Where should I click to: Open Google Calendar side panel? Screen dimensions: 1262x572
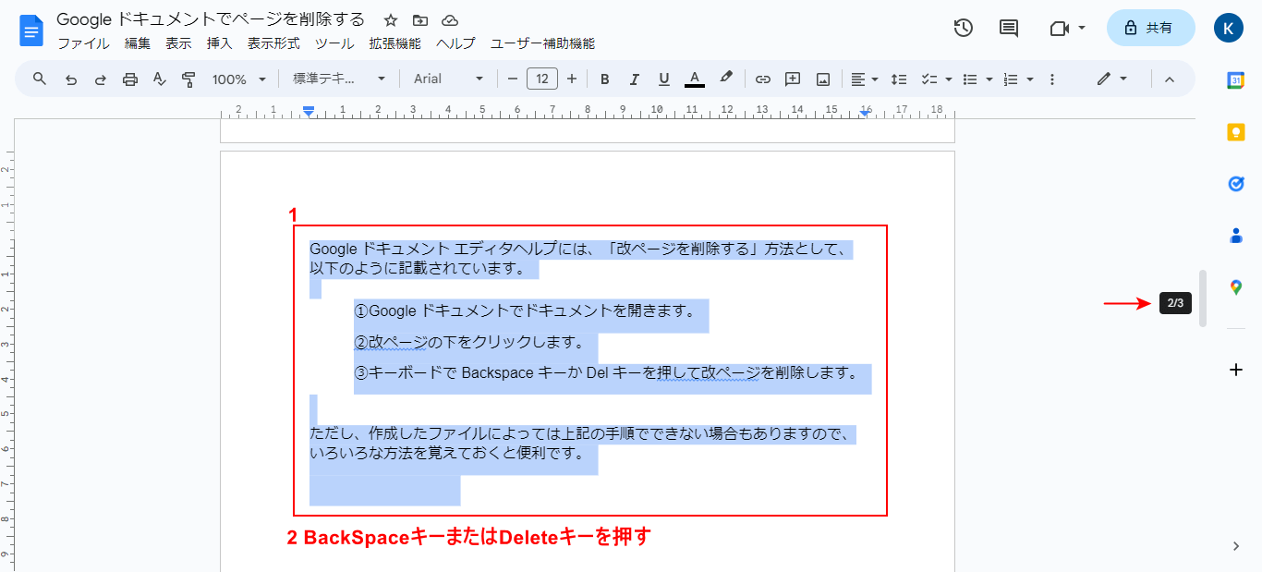[1236, 80]
